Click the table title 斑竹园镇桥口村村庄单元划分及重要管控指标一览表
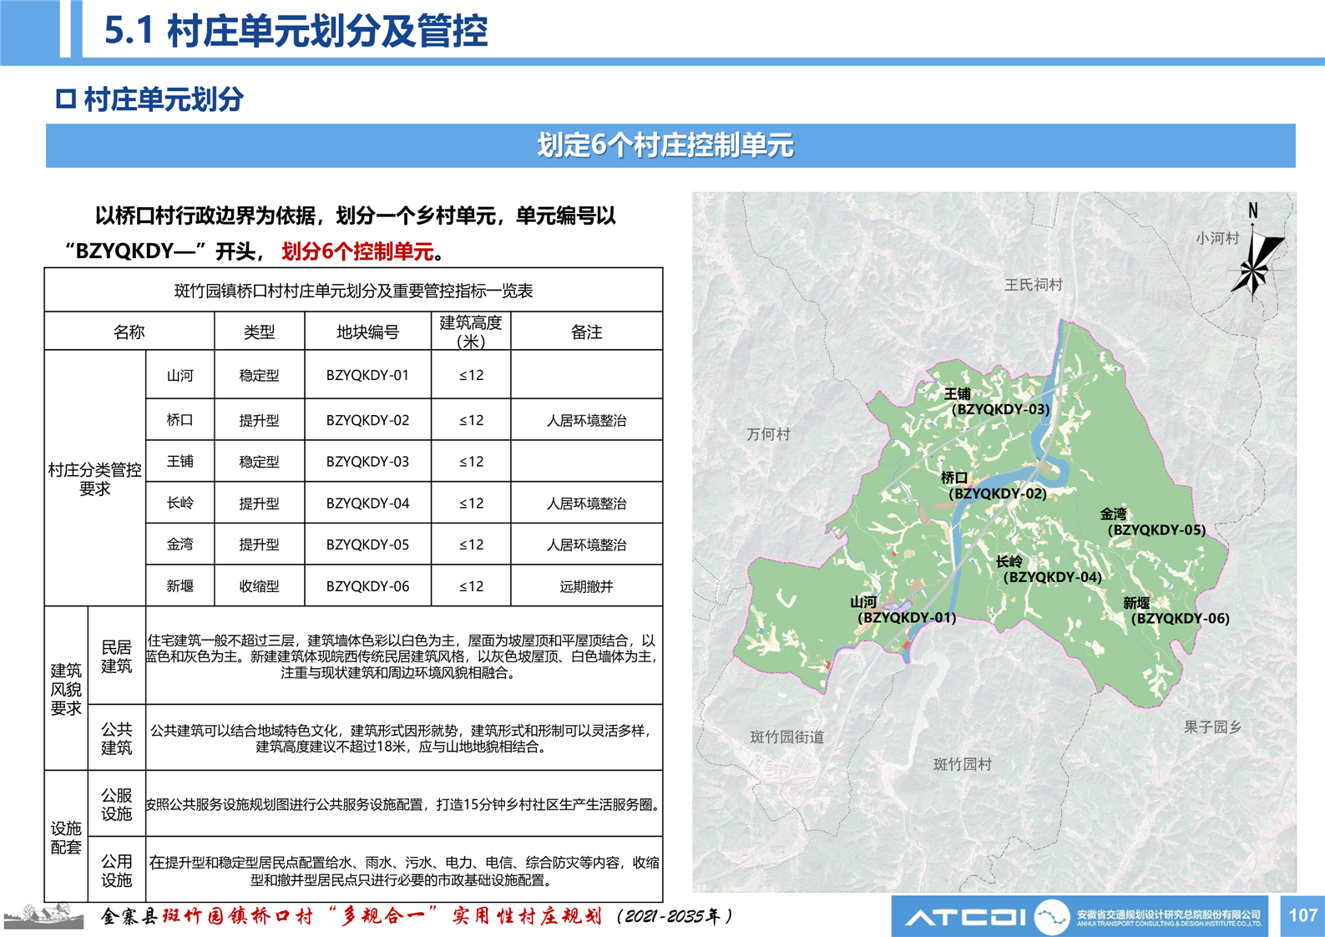This screenshot has width=1325, height=937. point(353,291)
